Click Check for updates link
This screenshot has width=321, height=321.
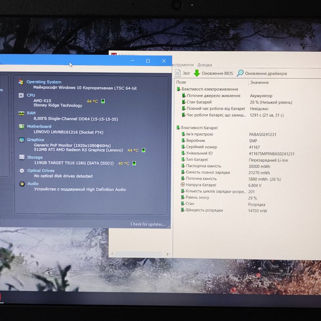tap(148, 224)
